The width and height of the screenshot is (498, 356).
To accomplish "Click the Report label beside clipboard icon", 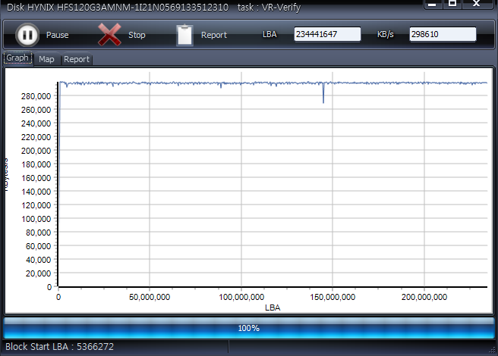I will point(214,36).
